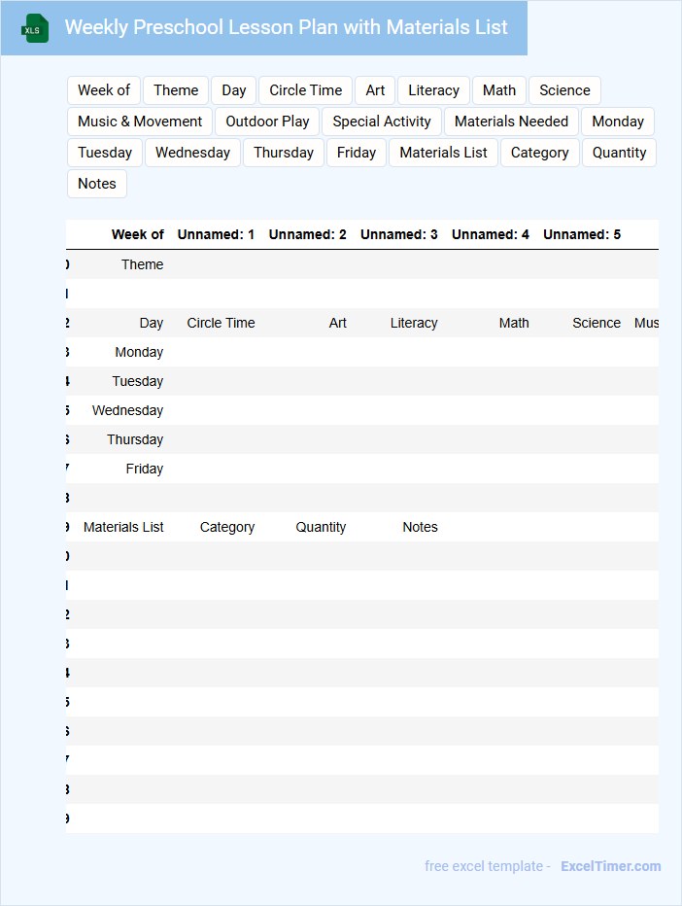This screenshot has width=682, height=906.
Task: Select the 'Circle Time' table cell
Action: click(221, 323)
